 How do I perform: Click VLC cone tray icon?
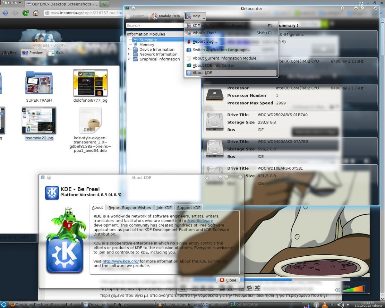324,304
